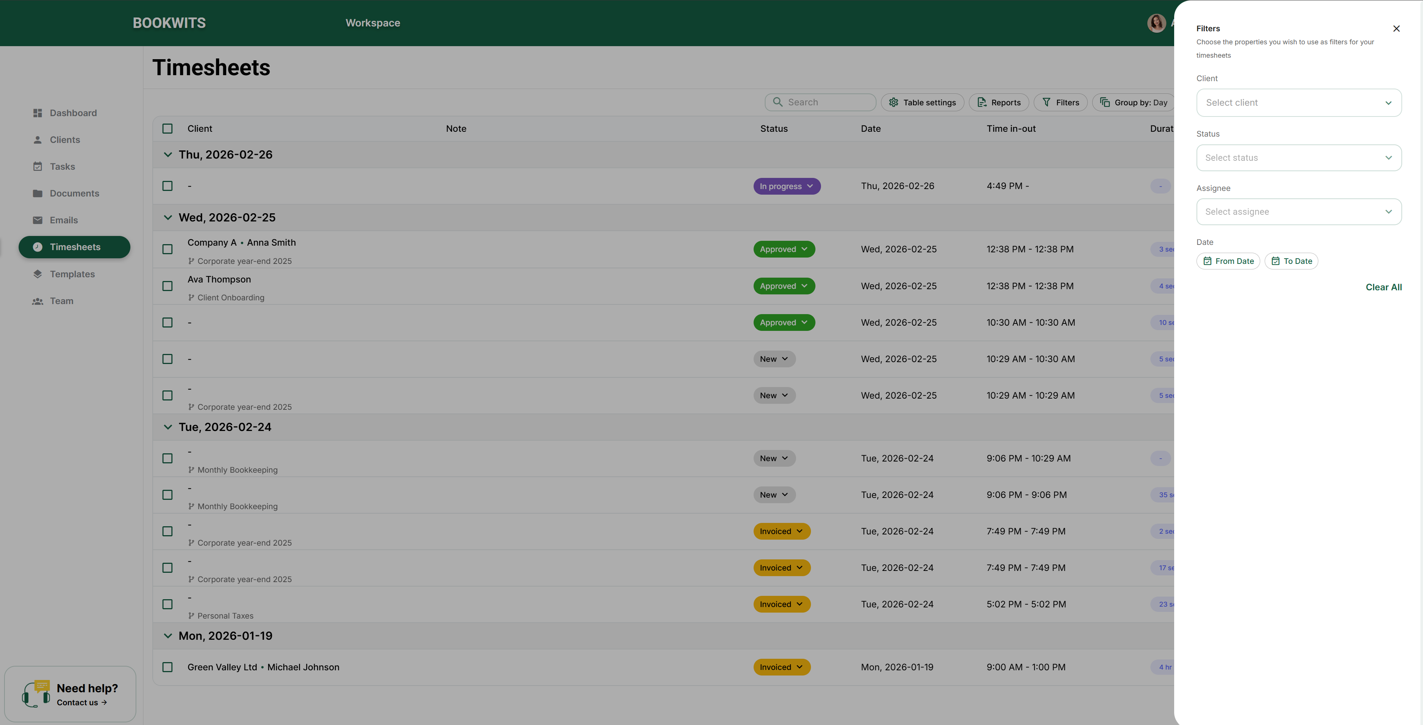Click the Clear All link

[1383, 287]
